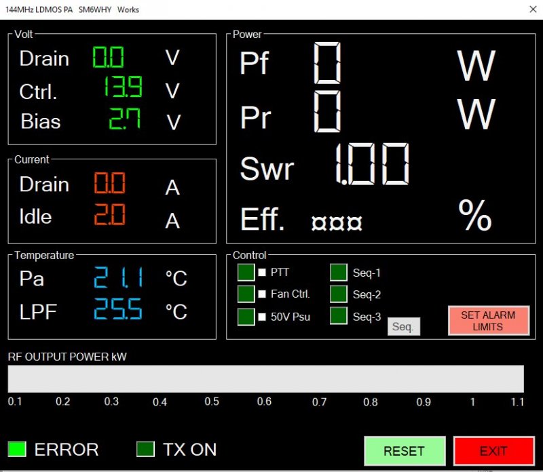Click the red EXIT button
The image size is (543, 472).
493,451
